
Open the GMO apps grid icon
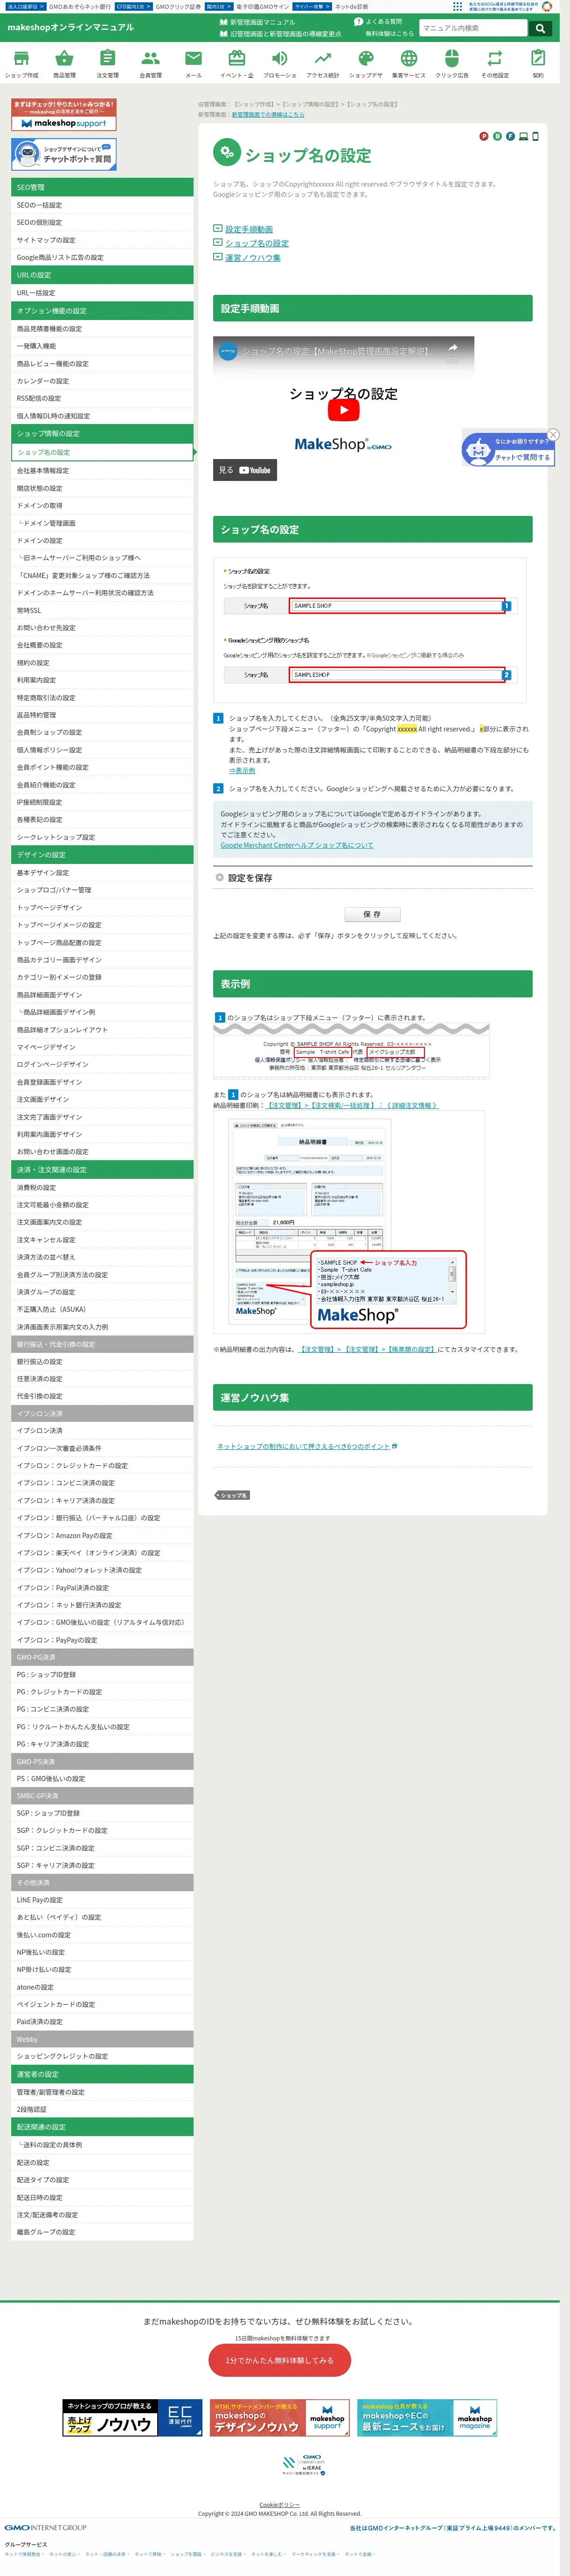[458, 6]
